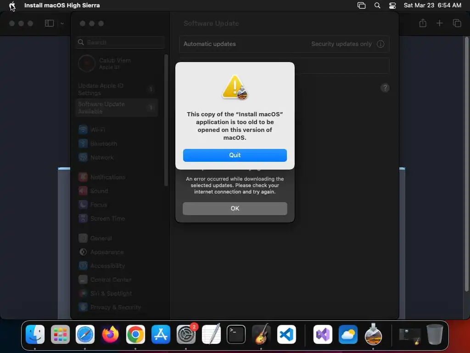Open the sidebar dropdown chevron in the background window
470x353 pixels.
click(62, 23)
